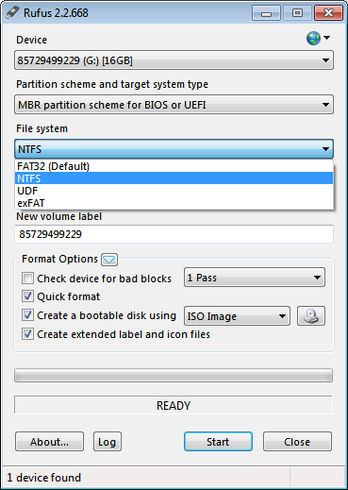The width and height of the screenshot is (348, 490).
Task: Uncheck the Quick format checkbox
Action: click(x=27, y=296)
